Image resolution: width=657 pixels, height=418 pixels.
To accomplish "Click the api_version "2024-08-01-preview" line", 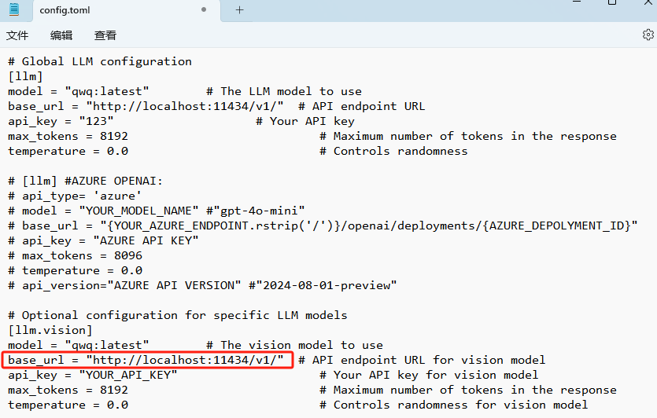I will [202, 285].
